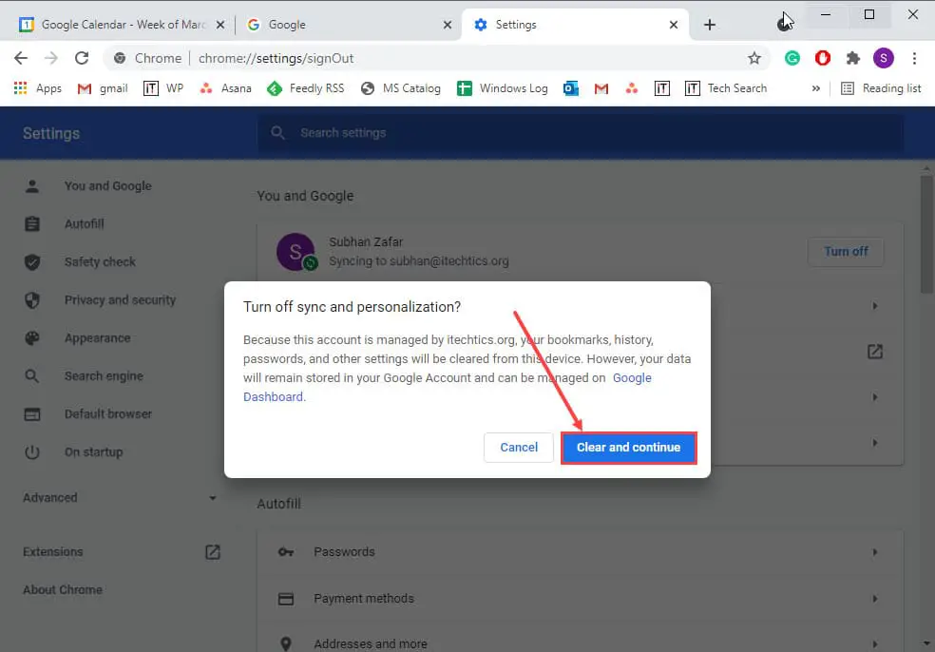Open the profile avatar S icon
This screenshot has height=652, width=935.
pyautogui.click(x=884, y=58)
